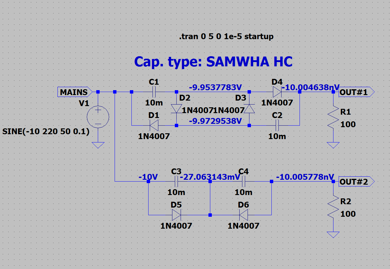
Task: Select diode D6 symbol
Action: (244, 215)
